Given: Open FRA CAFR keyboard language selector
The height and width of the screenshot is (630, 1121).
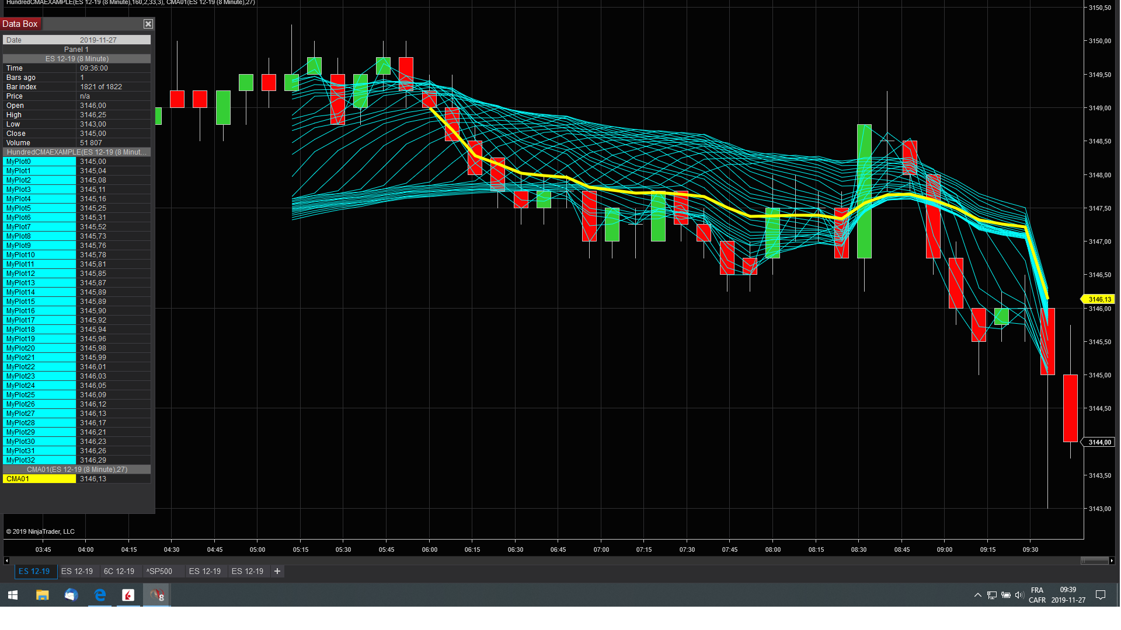Looking at the screenshot, I should 1037,595.
